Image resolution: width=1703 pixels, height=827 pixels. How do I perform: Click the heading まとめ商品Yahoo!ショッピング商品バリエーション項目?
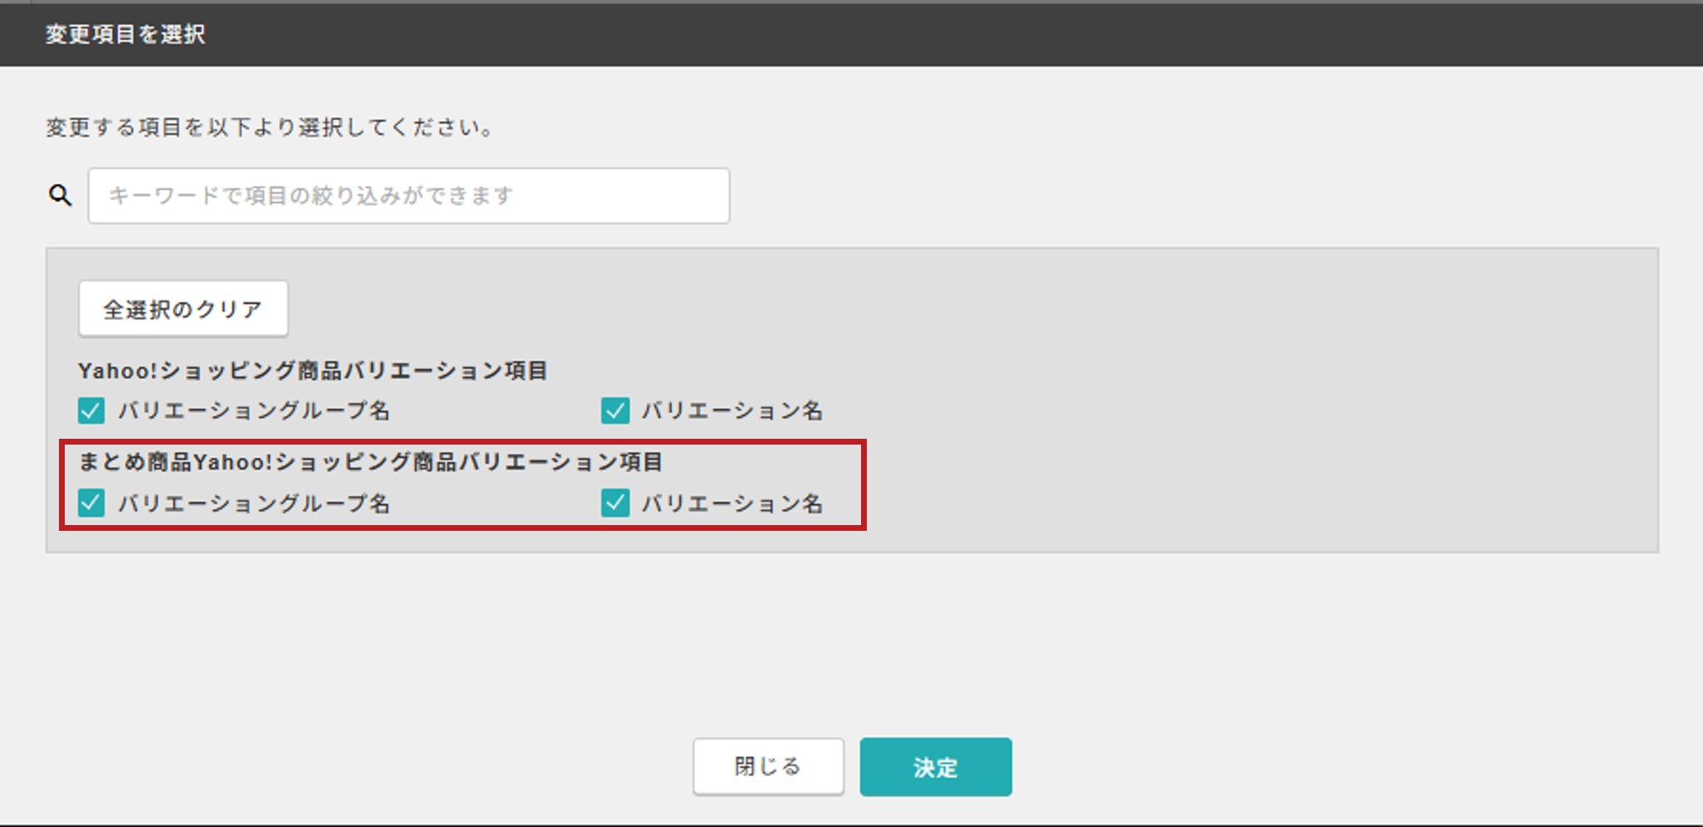pyautogui.click(x=370, y=461)
